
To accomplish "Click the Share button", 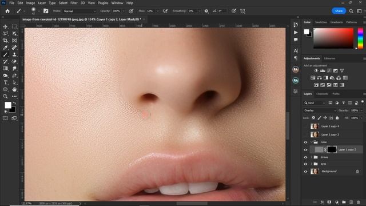I will coord(339,11).
